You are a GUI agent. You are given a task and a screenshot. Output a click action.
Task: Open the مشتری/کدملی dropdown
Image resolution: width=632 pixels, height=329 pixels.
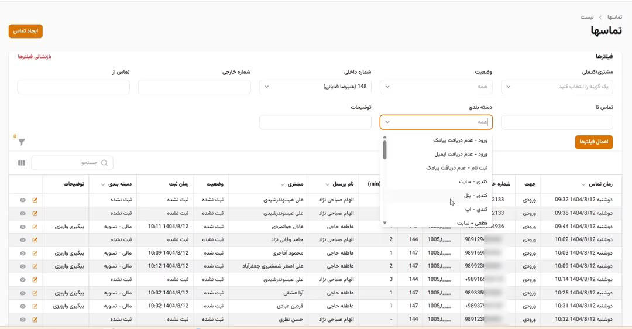pyautogui.click(x=557, y=87)
